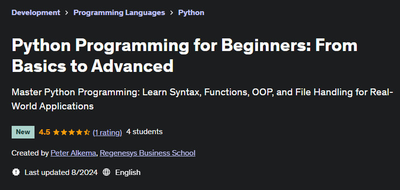This screenshot has width=400, height=190.
Task: Open the (1 rating) link
Action: (x=107, y=132)
